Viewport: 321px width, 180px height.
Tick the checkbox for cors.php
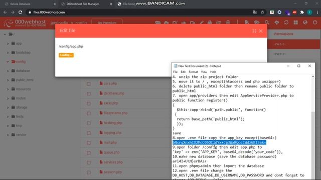89,84
